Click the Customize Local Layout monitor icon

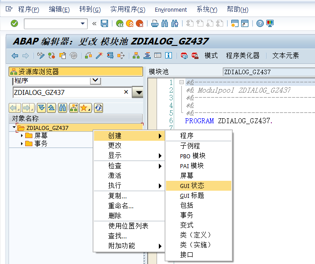[270, 23]
